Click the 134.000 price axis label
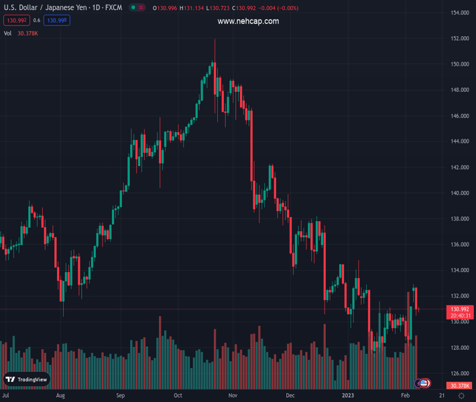This screenshot has height=402, width=476. (x=460, y=270)
